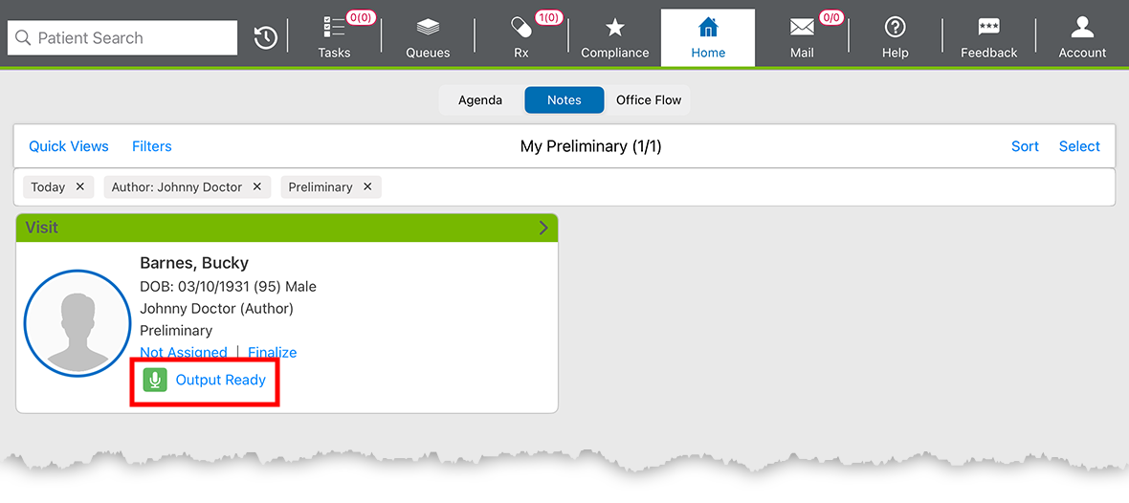This screenshot has width=1129, height=503.
Task: Remove the Preliminary filter chip
Action: click(367, 186)
